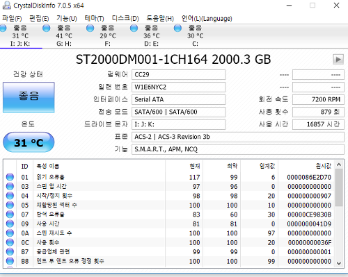Open the 기능(U) menu
This screenshot has width=348, height=277.
coord(67,18)
